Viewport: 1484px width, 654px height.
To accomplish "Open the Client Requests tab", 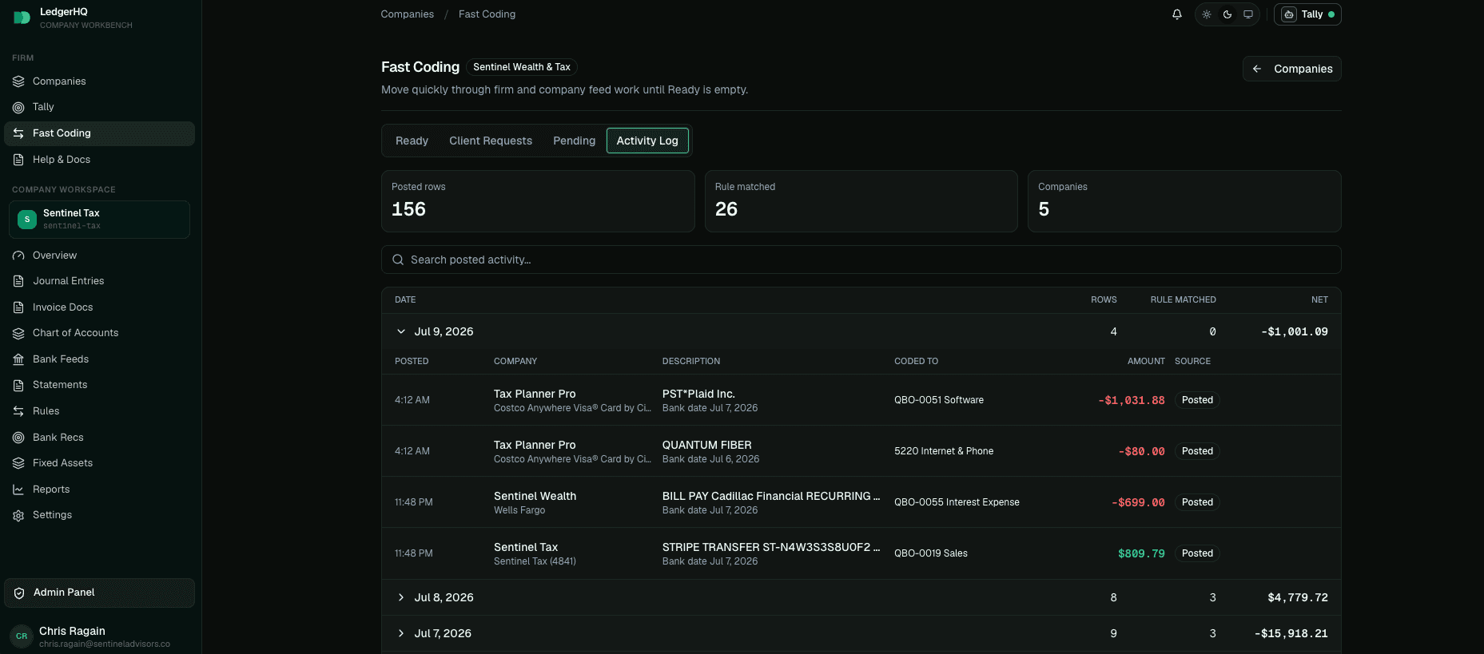I will point(491,141).
